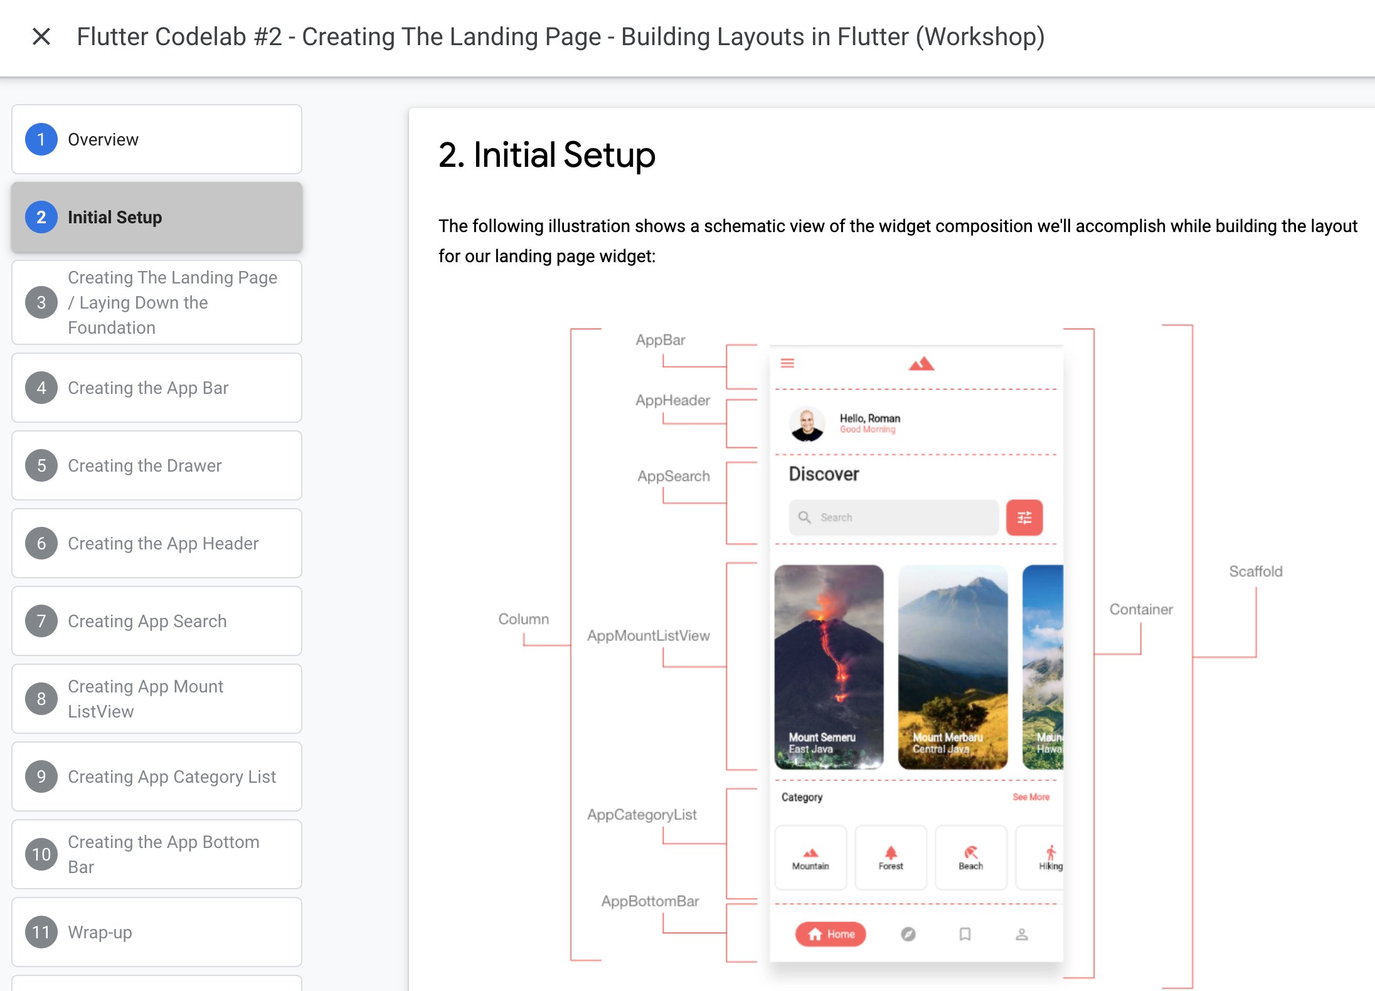Open Creating the App Bar step
1375x991 pixels.
click(157, 388)
